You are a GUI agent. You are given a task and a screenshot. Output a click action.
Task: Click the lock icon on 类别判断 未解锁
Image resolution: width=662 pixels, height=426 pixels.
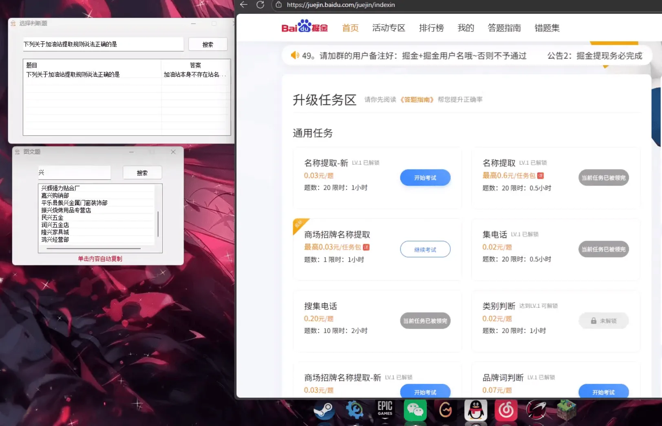pyautogui.click(x=594, y=321)
